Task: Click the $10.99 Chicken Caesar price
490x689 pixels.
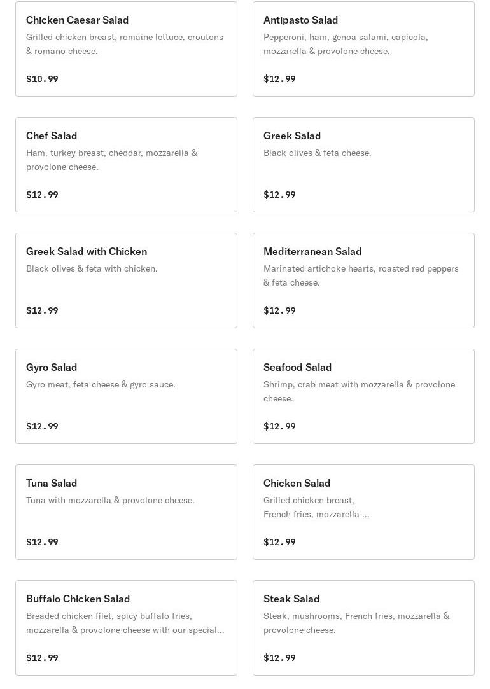Action: 42,79
